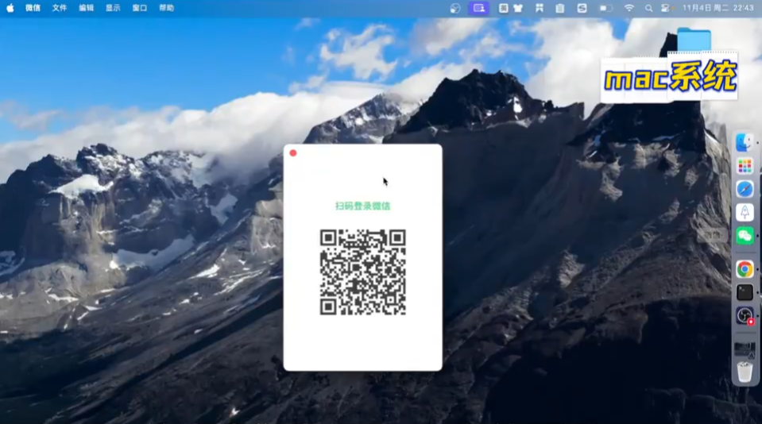This screenshot has width=762, height=424.
Task: Open the Apple menu
Action: 10,8
